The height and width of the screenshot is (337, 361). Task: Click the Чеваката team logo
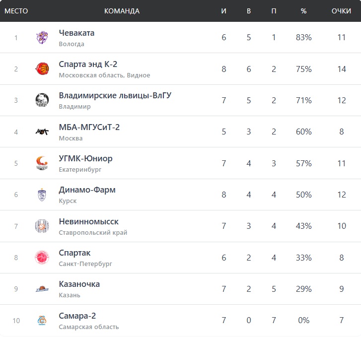point(42,38)
